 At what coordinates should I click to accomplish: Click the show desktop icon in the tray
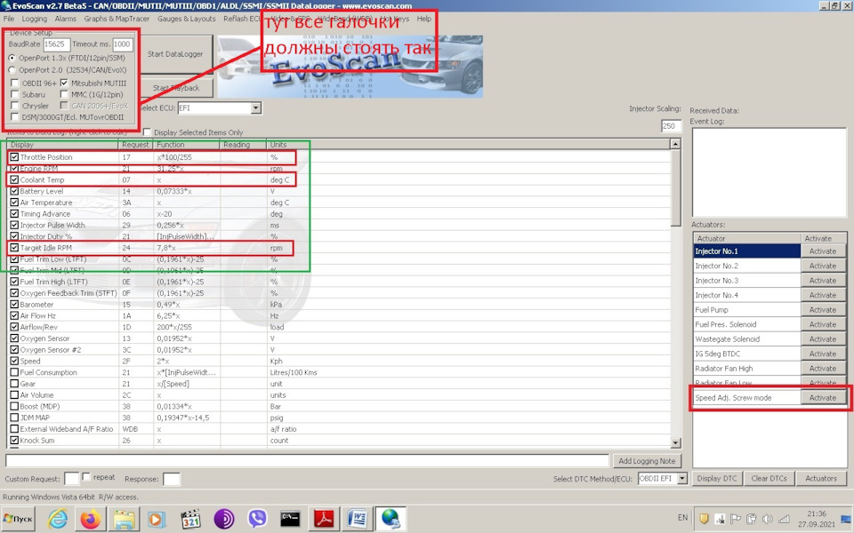point(846,520)
